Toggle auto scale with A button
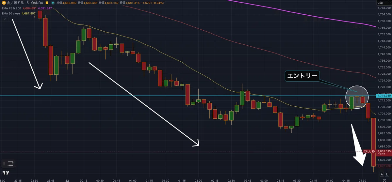 pos(382,175)
